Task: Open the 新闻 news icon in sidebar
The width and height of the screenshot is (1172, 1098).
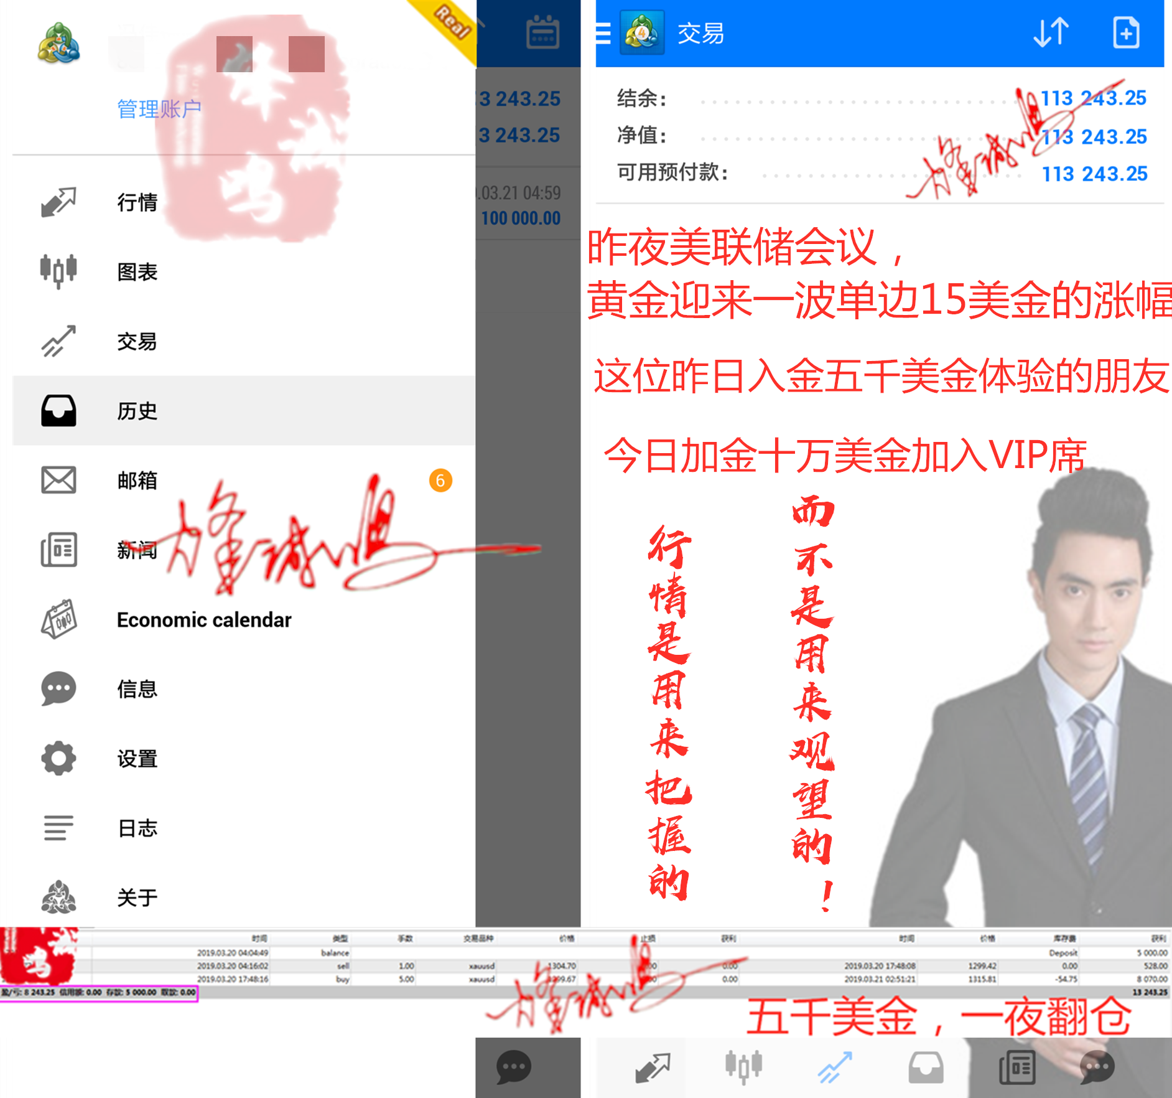Action: (58, 550)
